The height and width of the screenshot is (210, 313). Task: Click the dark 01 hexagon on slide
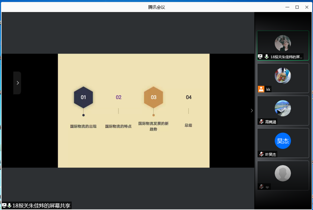[83, 97]
